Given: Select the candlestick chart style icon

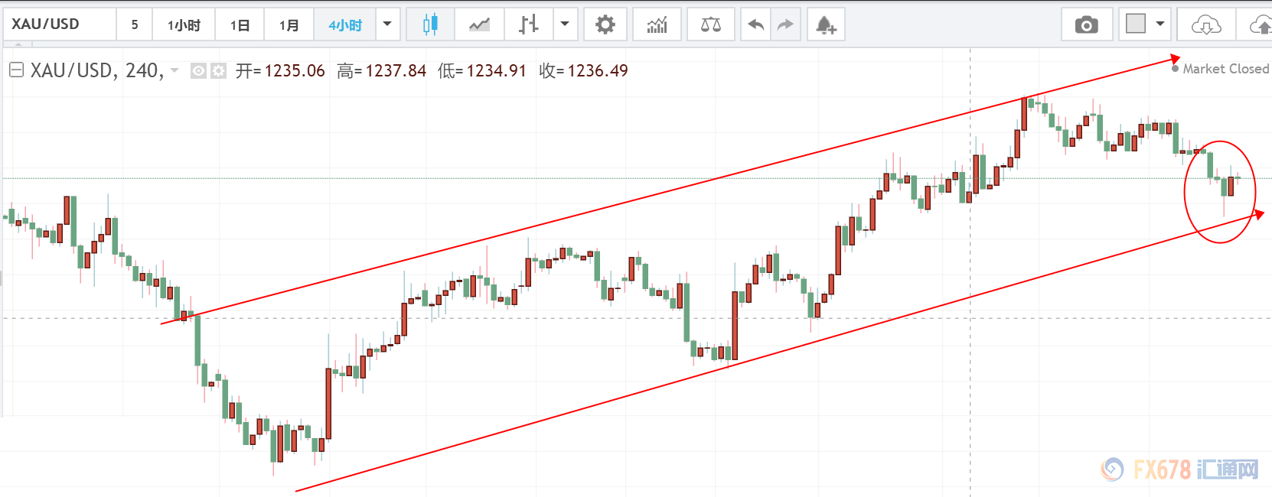Looking at the screenshot, I should pyautogui.click(x=431, y=24).
